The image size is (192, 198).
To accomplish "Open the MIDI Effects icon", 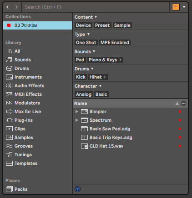I will point(9,94).
